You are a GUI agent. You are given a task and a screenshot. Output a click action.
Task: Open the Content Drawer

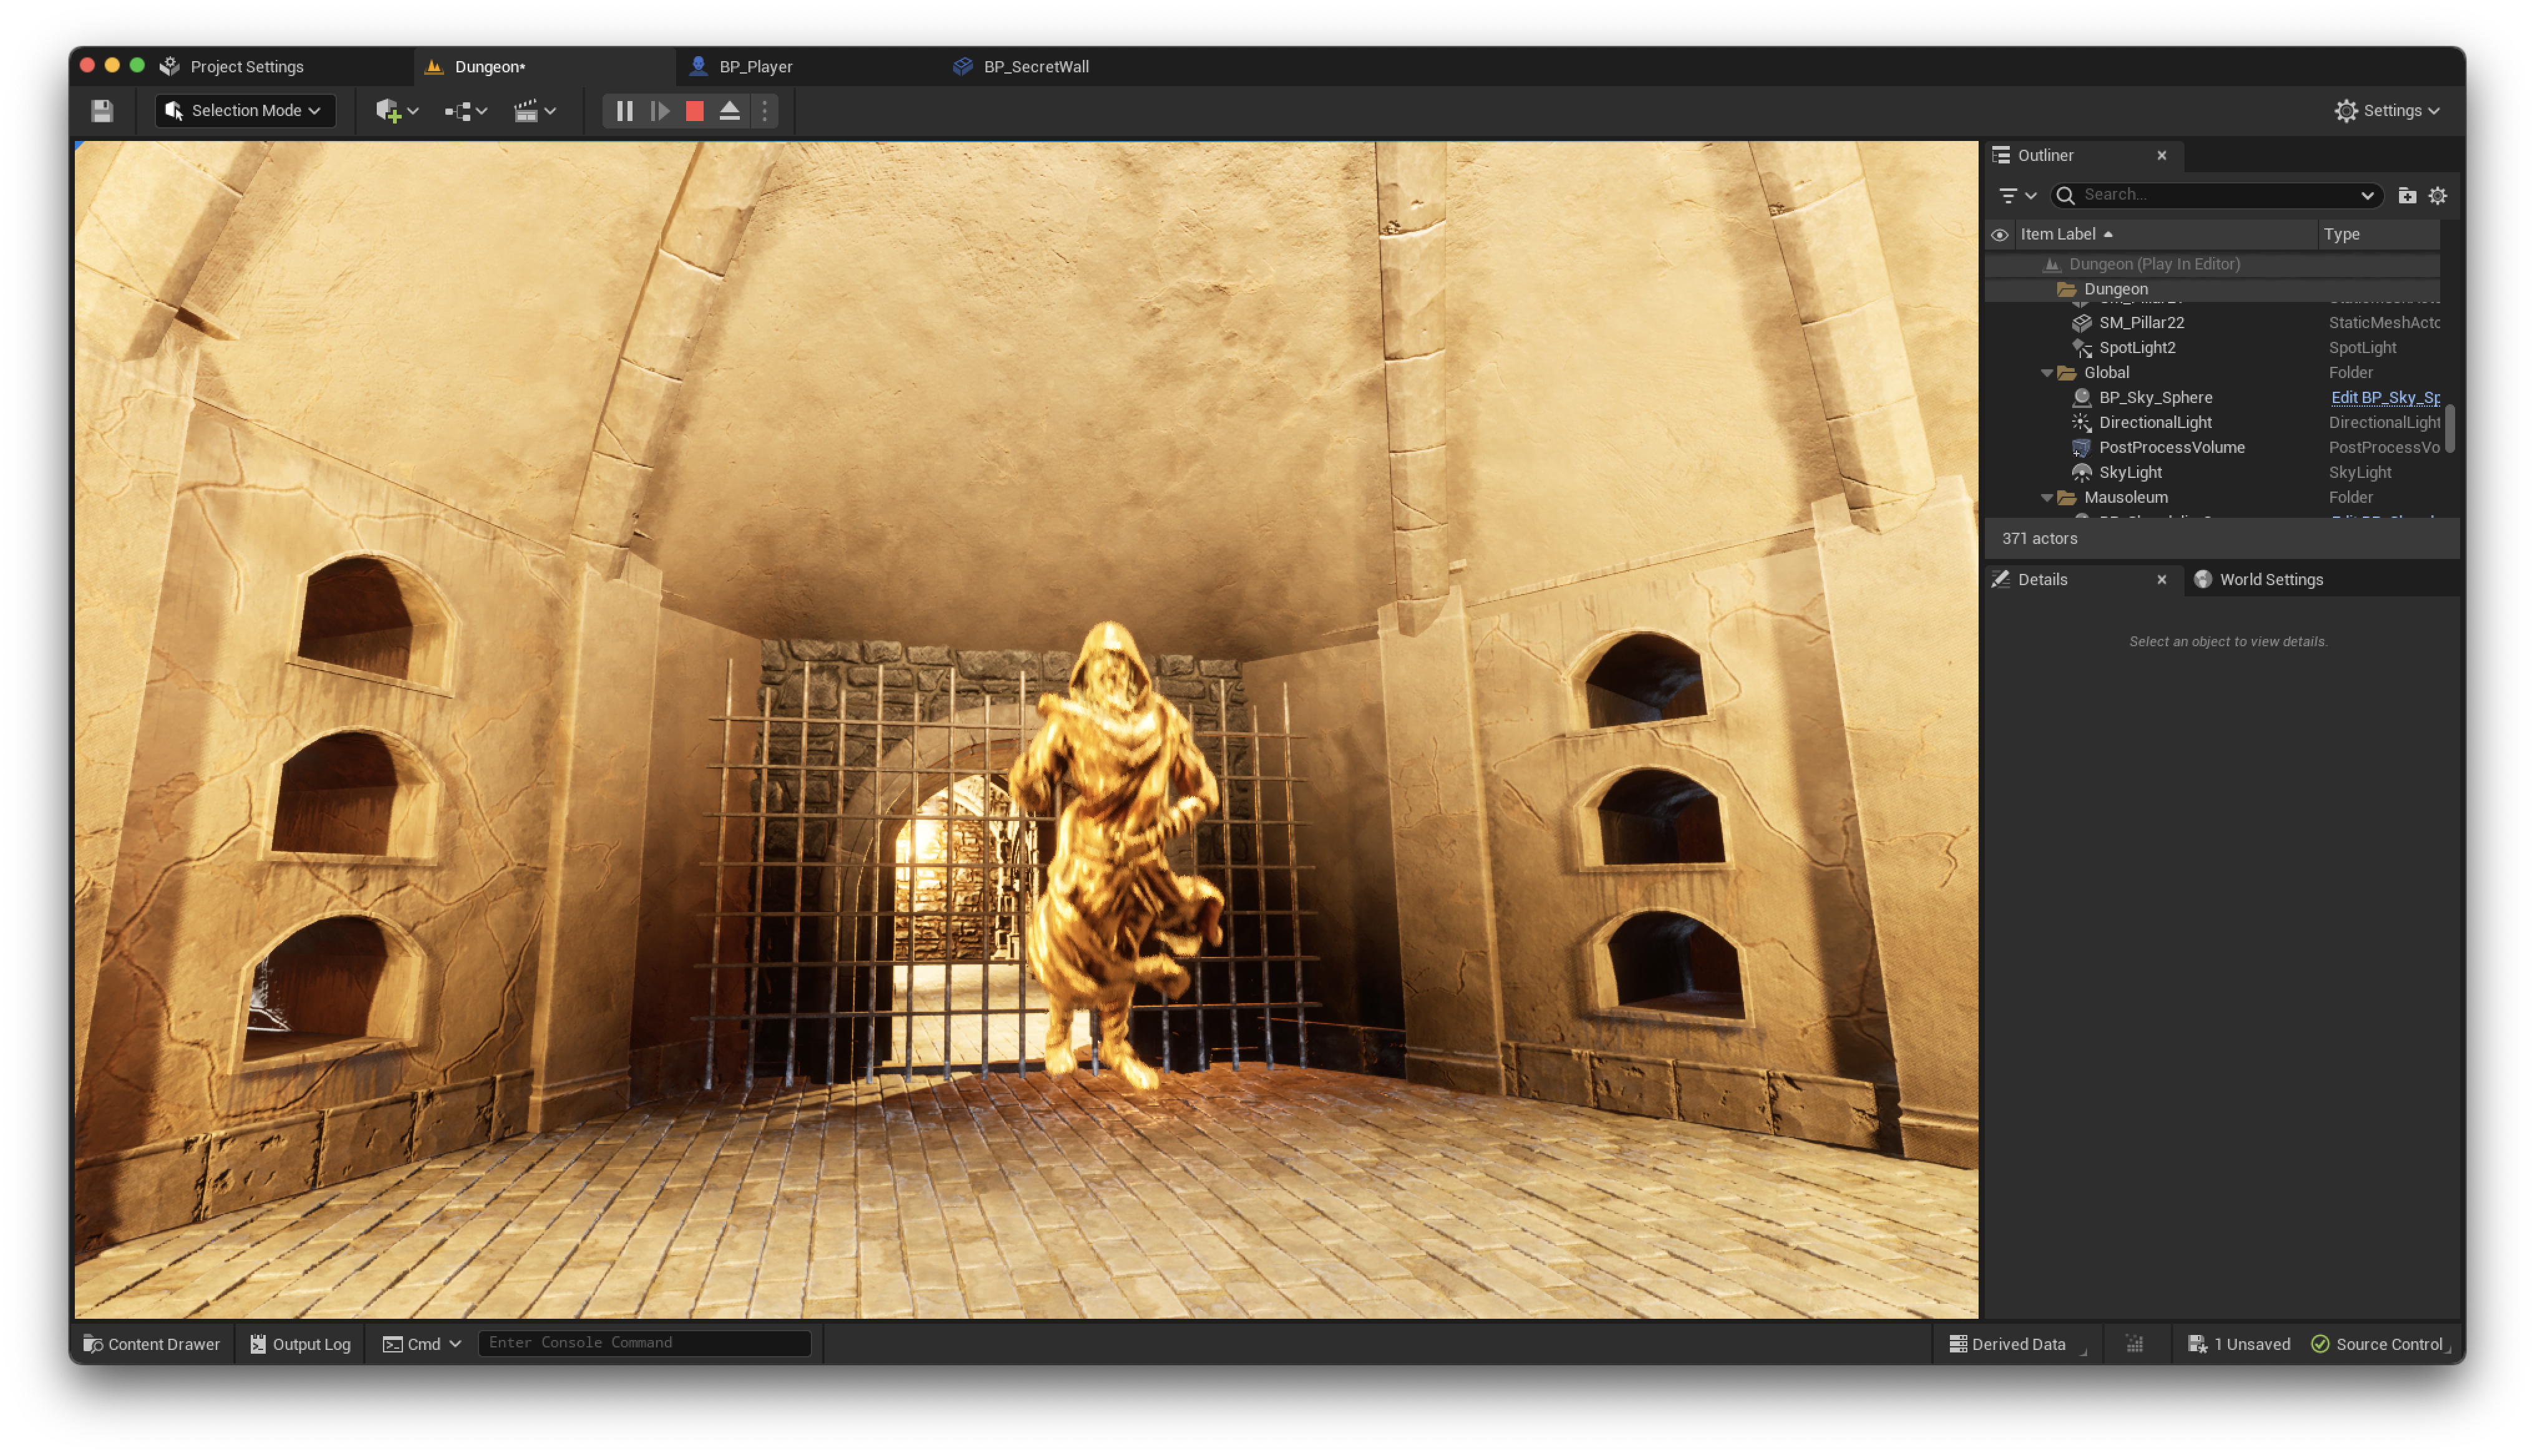(x=152, y=1344)
